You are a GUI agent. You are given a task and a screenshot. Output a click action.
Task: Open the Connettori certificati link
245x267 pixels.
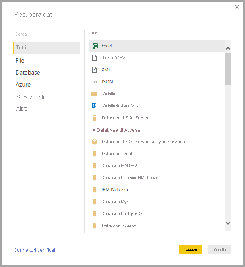[35, 250]
